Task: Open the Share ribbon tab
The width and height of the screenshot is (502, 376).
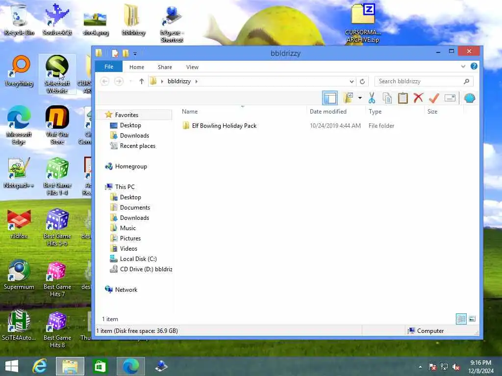Action: pyautogui.click(x=165, y=67)
